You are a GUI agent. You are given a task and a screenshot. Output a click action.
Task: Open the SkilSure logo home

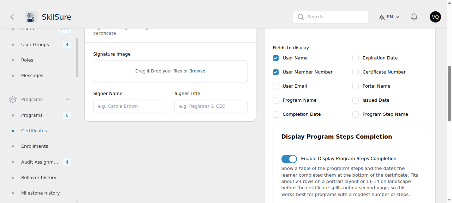48,17
